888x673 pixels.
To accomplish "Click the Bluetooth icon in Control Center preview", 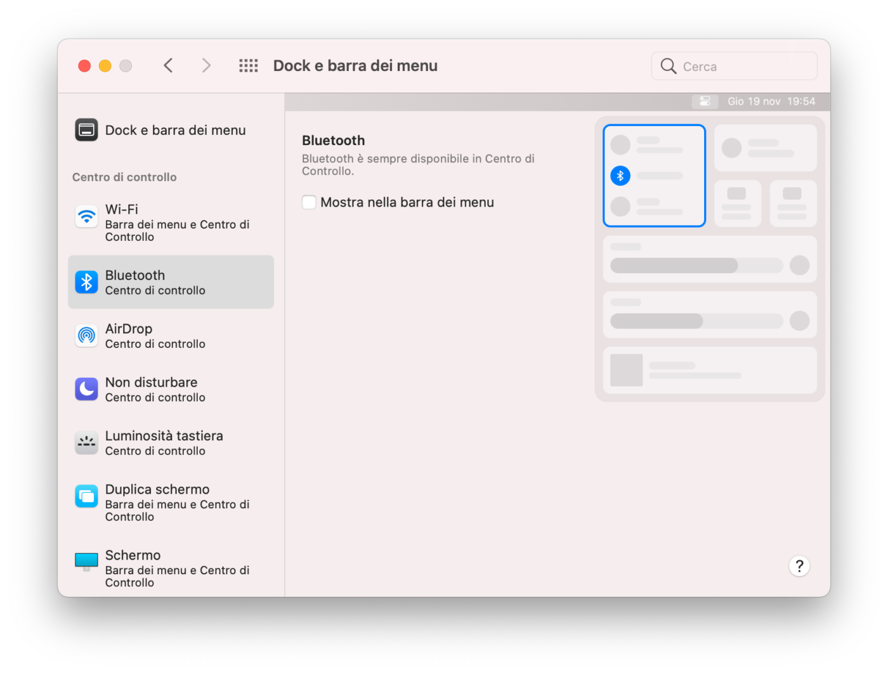I will 620,176.
